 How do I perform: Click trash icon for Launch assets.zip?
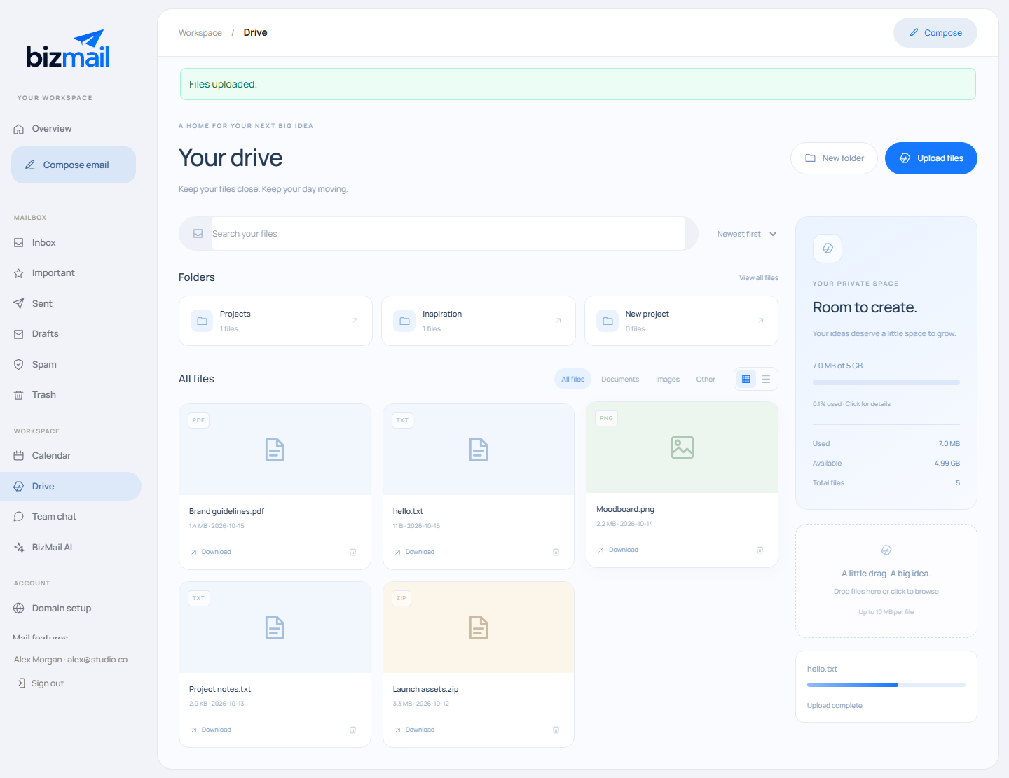pos(556,730)
